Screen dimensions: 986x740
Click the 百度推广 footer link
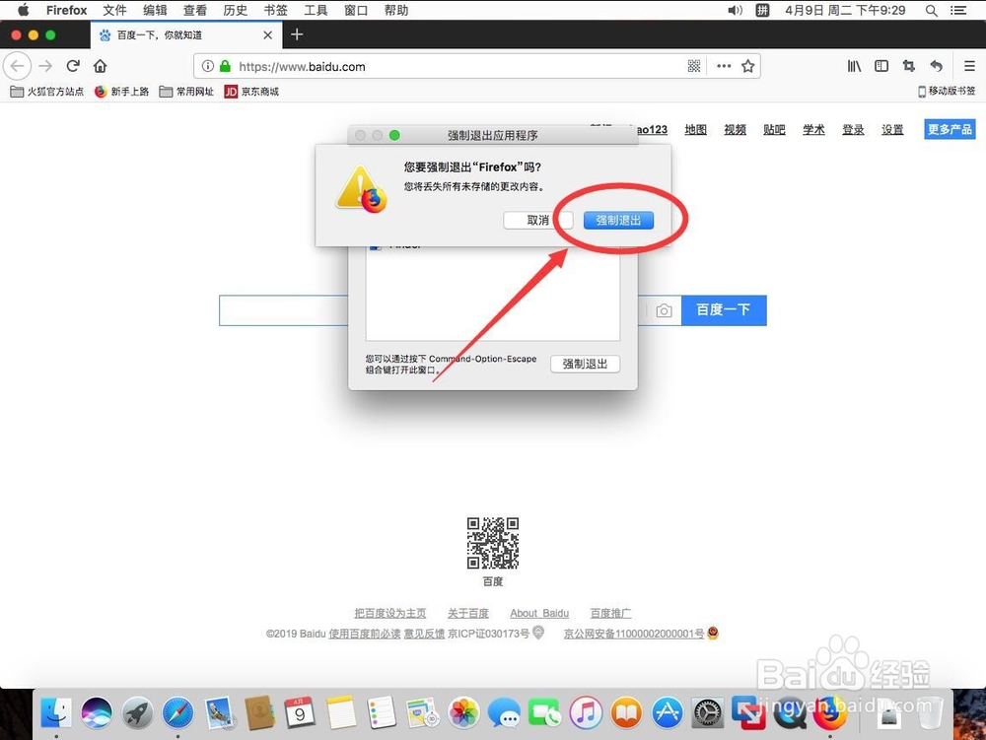(x=610, y=613)
